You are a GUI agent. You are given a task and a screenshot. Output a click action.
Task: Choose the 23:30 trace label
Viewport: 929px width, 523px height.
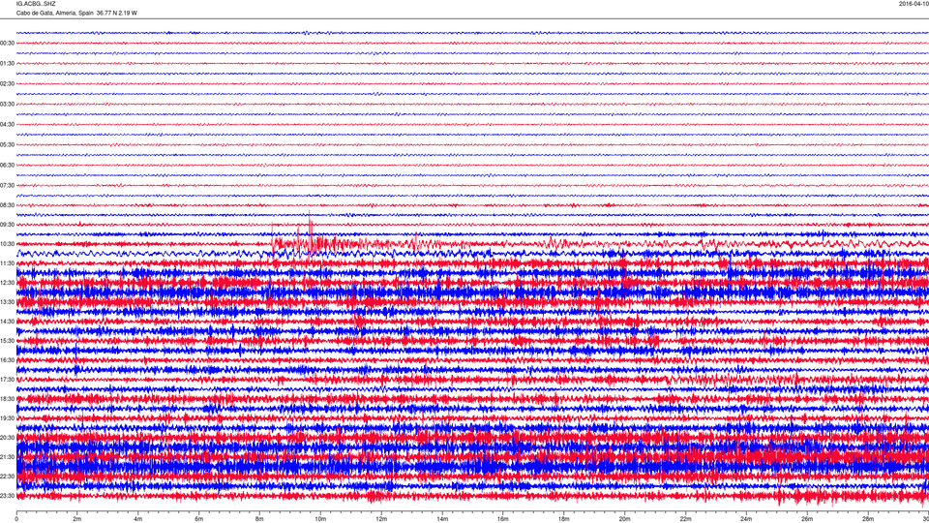point(7,496)
